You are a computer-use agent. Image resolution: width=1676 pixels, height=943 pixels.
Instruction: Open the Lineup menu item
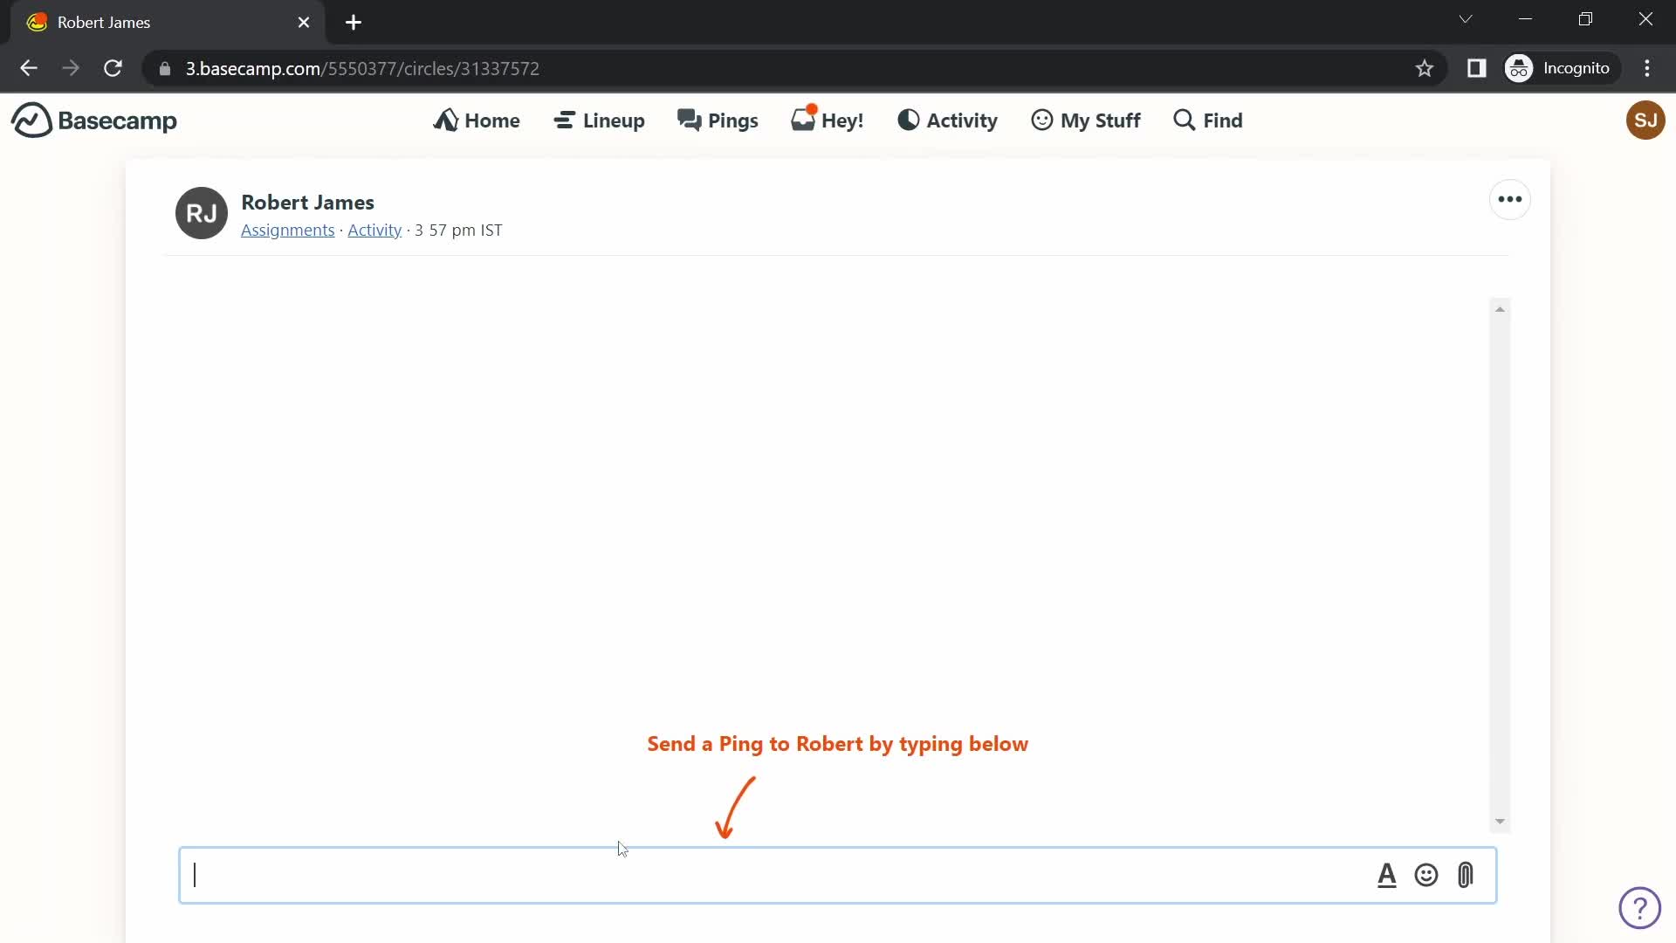pyautogui.click(x=599, y=120)
